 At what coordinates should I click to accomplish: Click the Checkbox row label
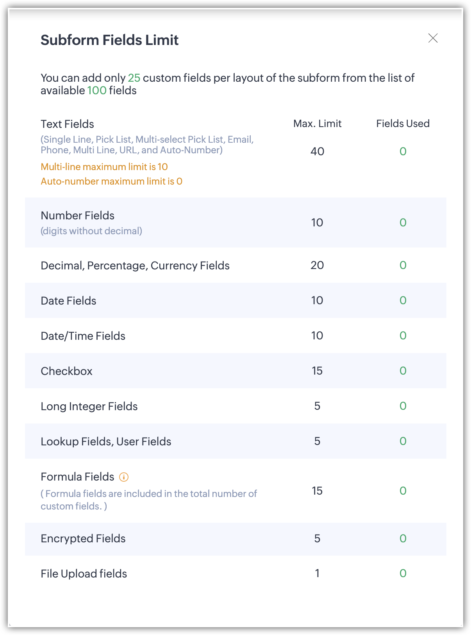tap(66, 371)
